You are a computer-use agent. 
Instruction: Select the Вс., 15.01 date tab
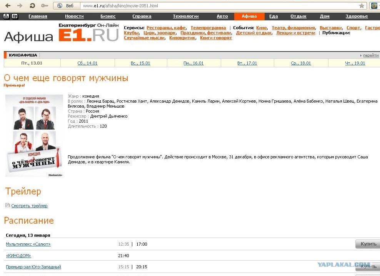[x=140, y=63]
